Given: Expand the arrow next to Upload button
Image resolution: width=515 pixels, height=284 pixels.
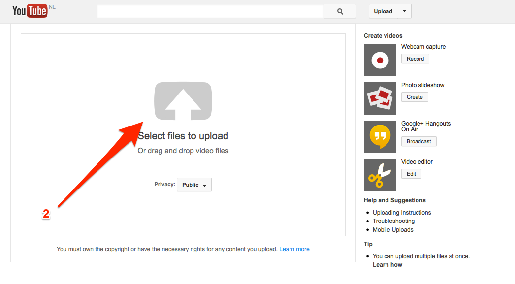Looking at the screenshot, I should [x=404, y=11].
